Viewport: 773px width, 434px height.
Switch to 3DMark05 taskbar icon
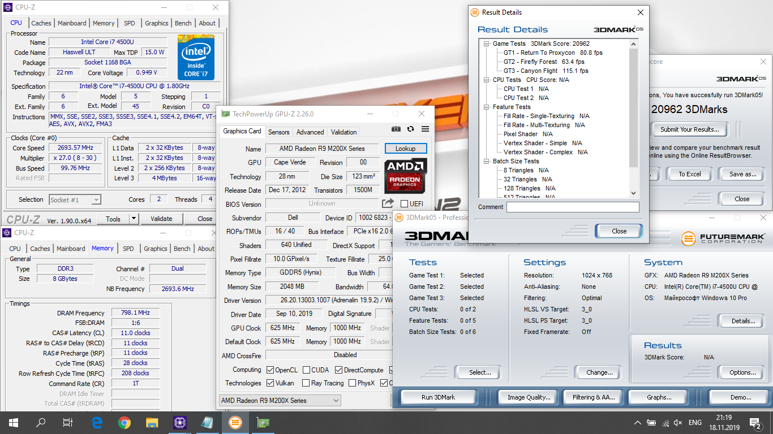click(234, 422)
